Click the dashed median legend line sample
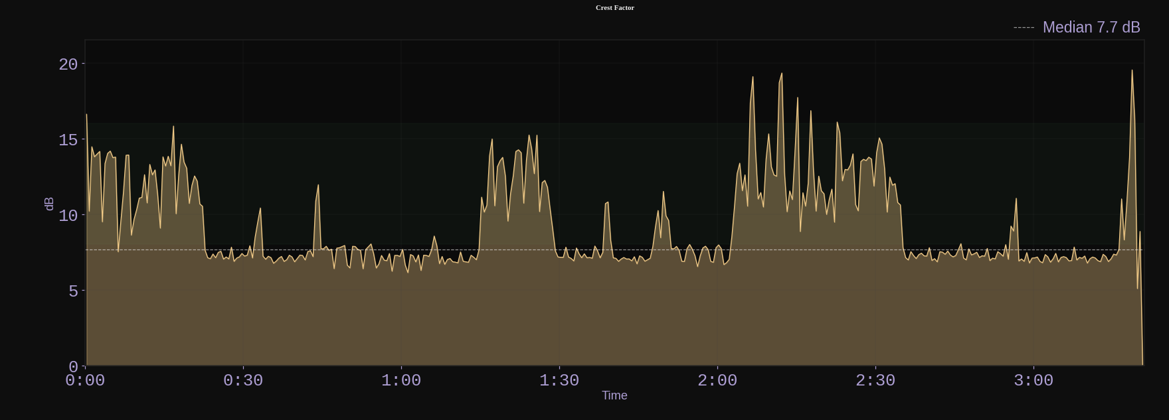Screen dimensions: 1169x420 pyautogui.click(x=1024, y=27)
